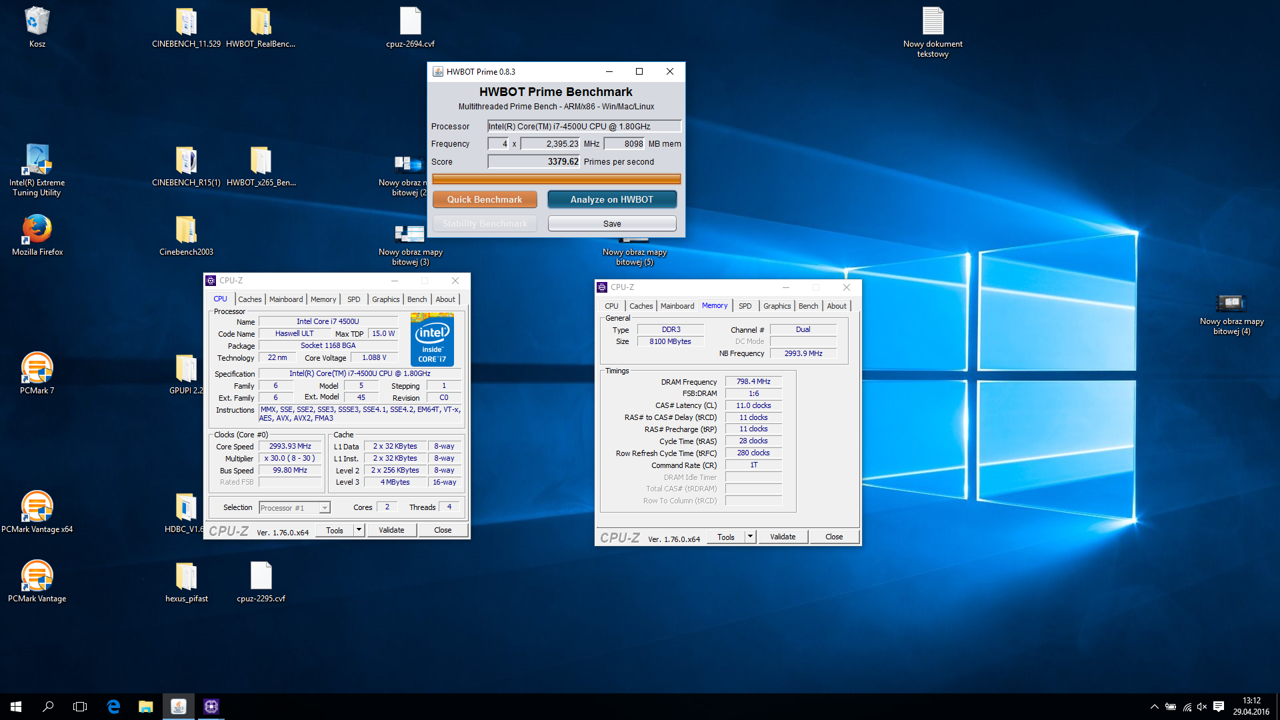Open the CINEBENCH_11.529 folder
Screen dimensions: 1280x720
click(186, 27)
